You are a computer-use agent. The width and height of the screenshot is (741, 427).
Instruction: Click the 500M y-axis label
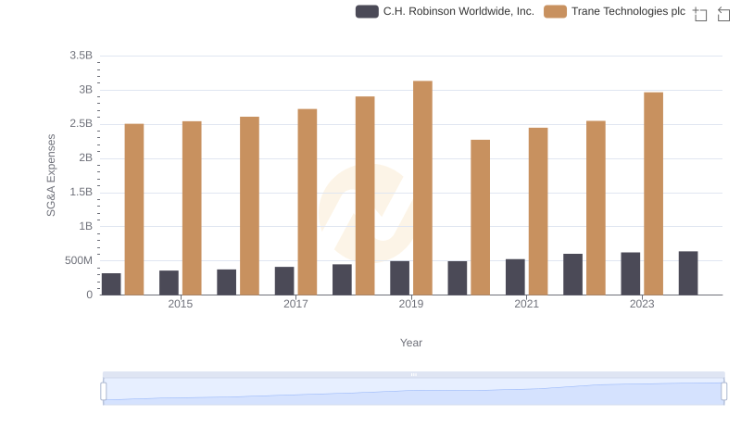(79, 260)
